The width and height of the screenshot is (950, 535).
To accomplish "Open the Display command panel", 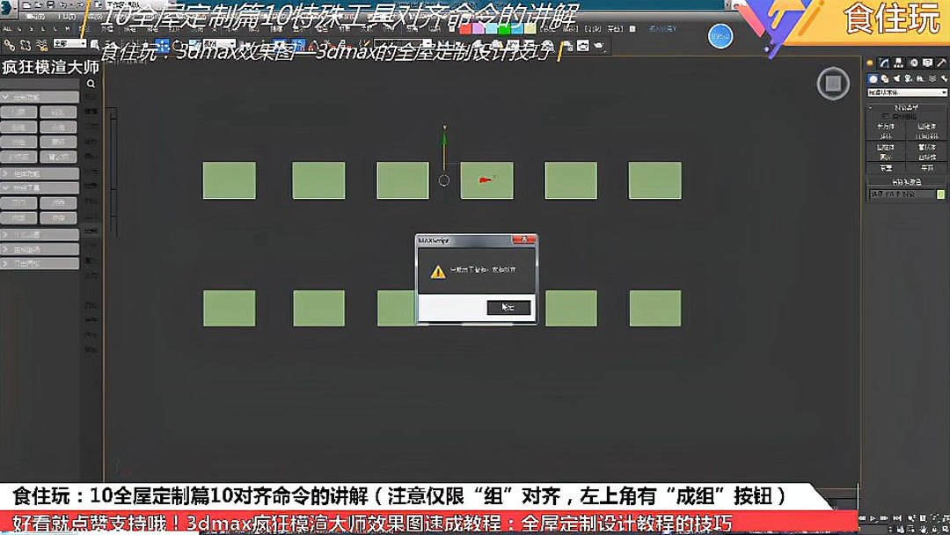I will (926, 62).
